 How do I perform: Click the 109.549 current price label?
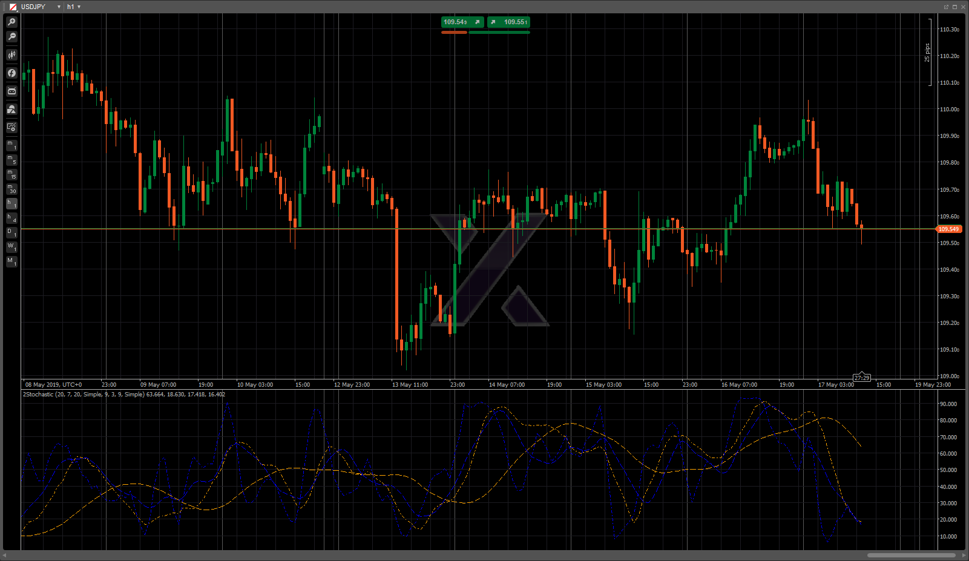click(948, 229)
